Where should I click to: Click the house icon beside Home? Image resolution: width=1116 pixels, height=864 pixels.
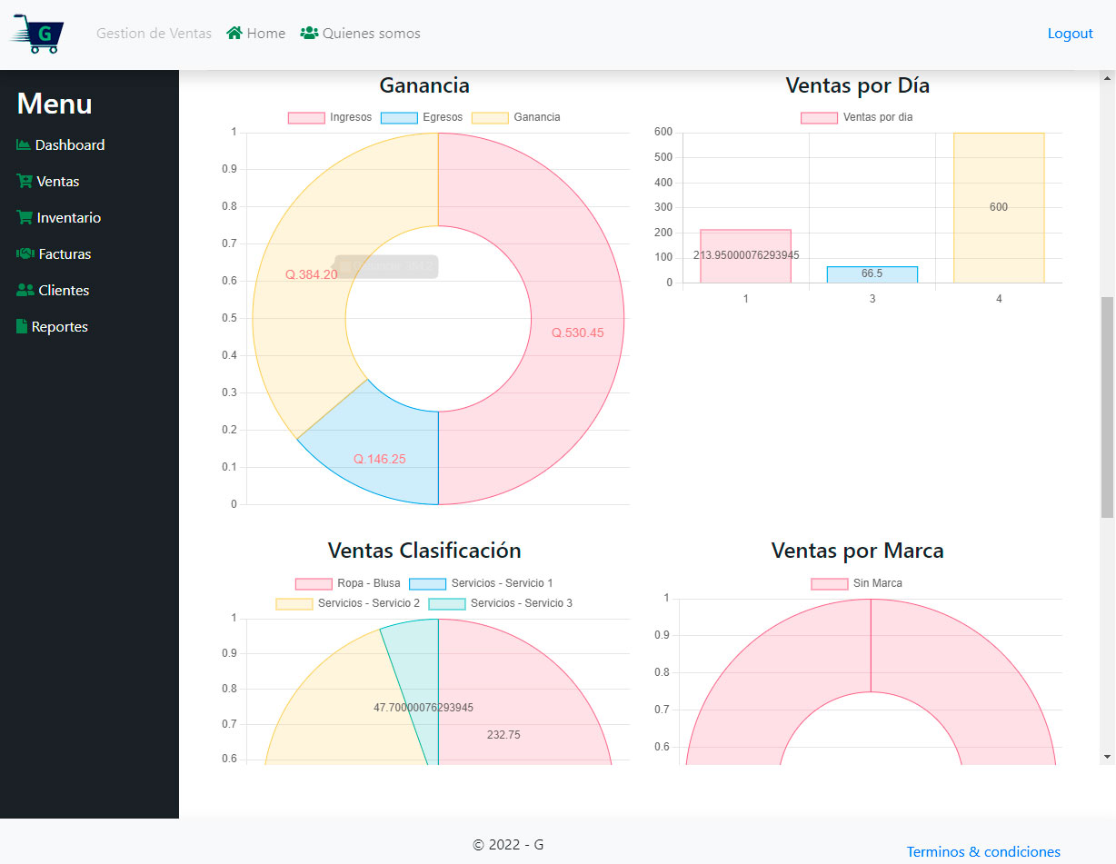[x=234, y=33]
